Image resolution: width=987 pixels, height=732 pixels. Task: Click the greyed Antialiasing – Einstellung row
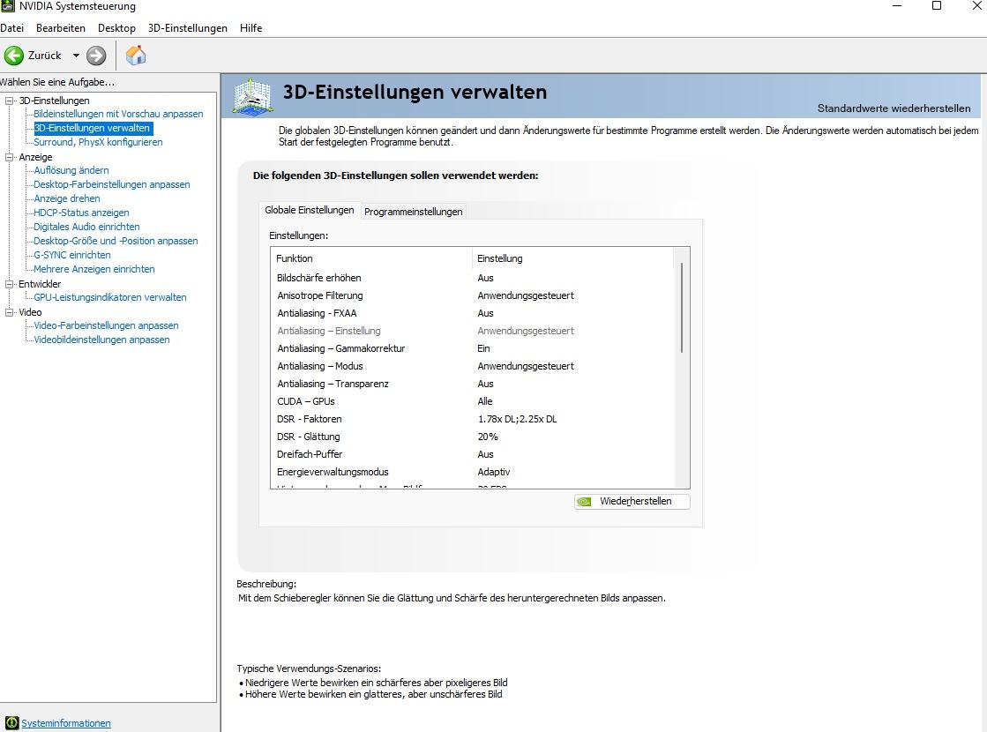pos(472,331)
